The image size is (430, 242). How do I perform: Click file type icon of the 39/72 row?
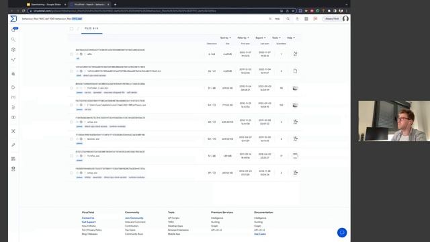coord(295,173)
